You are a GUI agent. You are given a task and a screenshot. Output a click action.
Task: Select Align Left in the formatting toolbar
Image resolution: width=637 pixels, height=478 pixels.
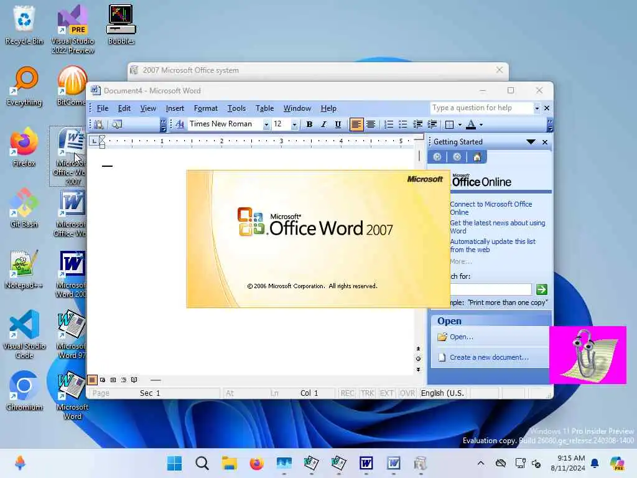pyautogui.click(x=356, y=124)
